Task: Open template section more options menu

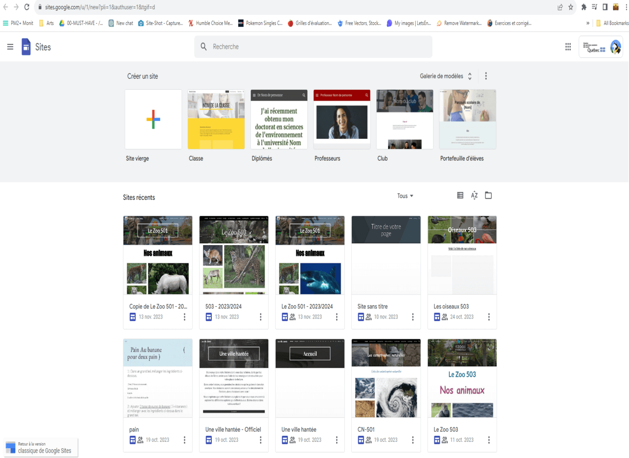Action: click(486, 76)
